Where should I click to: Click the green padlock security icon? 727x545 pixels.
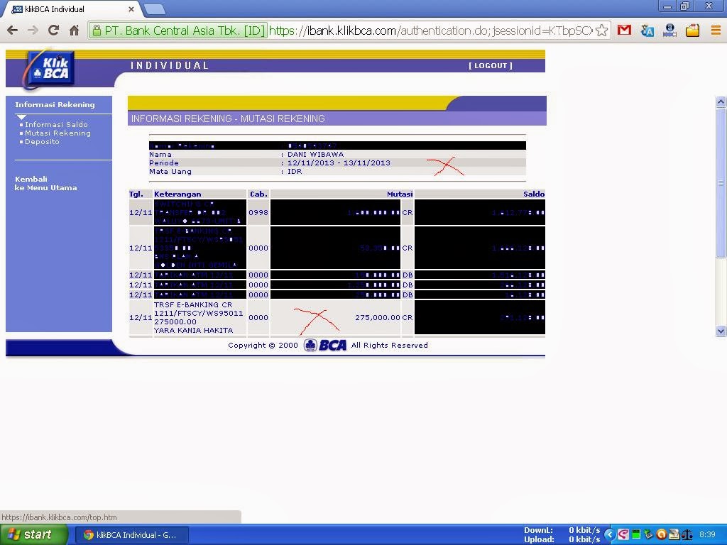(97, 31)
